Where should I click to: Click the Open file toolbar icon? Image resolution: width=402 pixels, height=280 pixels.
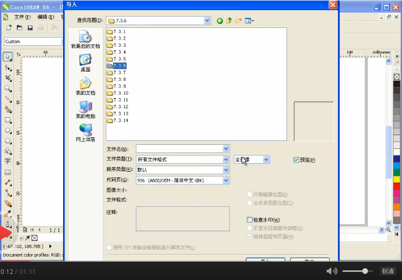[19, 27]
